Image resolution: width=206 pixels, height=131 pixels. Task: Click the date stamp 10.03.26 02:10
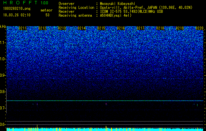[17, 15]
